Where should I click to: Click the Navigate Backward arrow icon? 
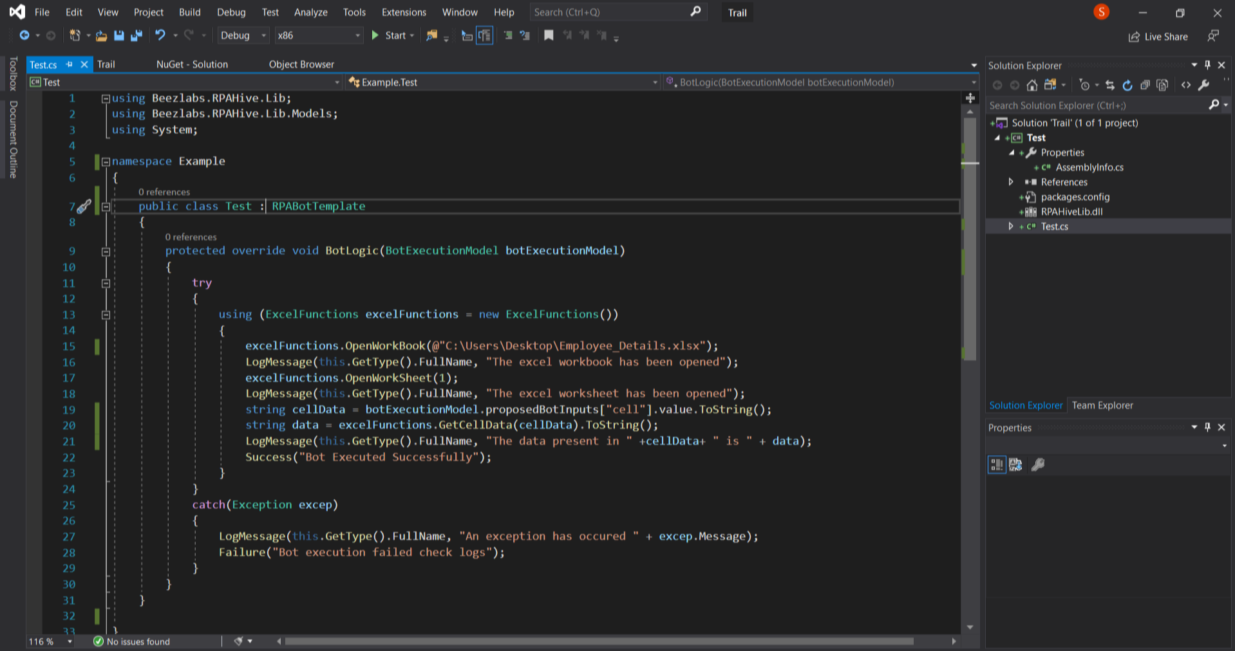(24, 35)
